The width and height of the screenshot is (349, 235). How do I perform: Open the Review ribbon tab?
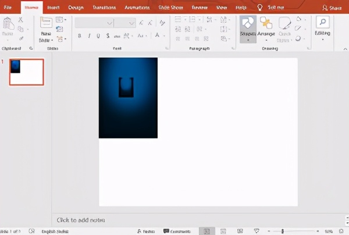pos(200,8)
